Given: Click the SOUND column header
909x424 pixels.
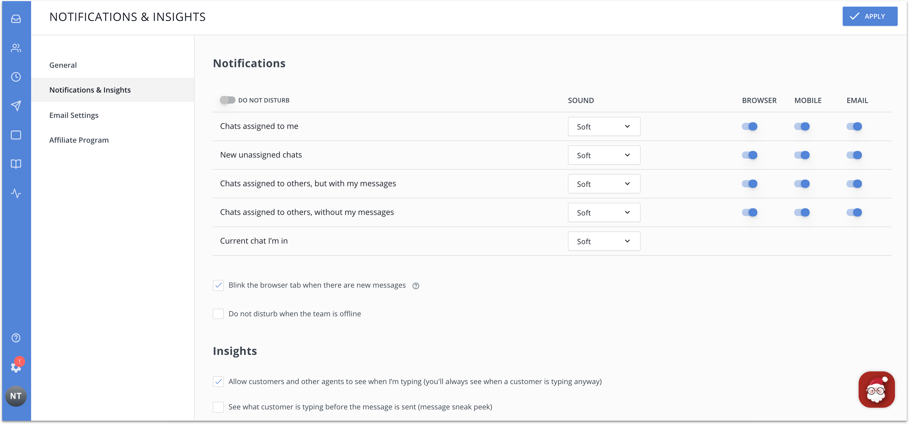Looking at the screenshot, I should click(581, 100).
